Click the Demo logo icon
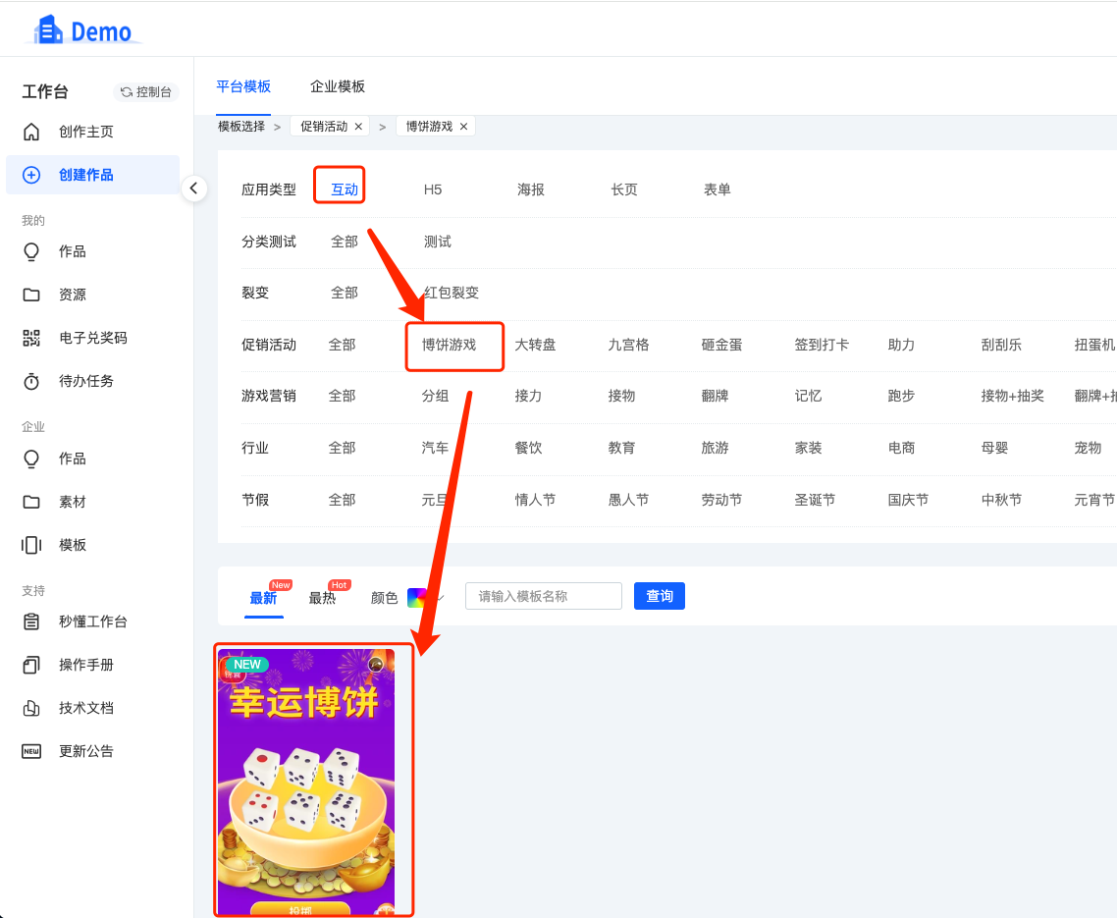The image size is (1117, 918). (48, 30)
